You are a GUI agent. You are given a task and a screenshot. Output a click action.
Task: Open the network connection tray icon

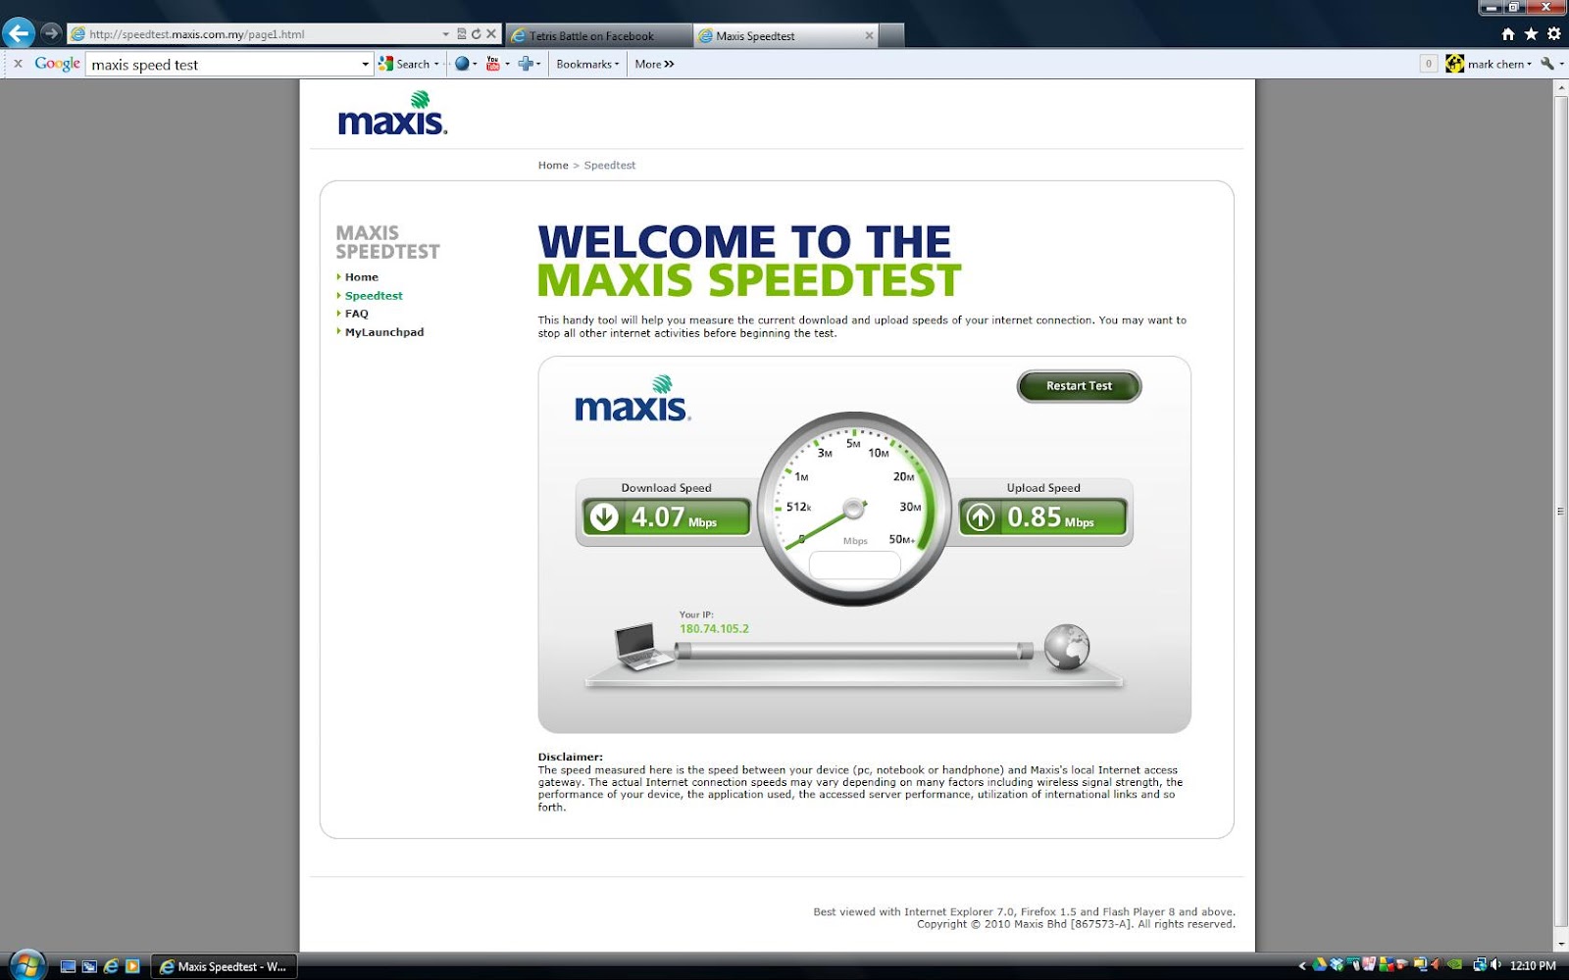pos(1480,965)
